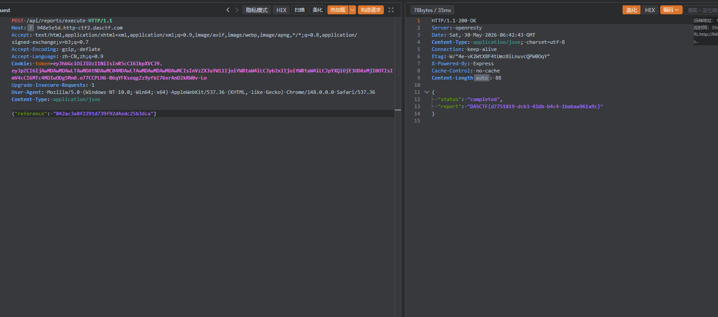
Task: Click the Connection: keep-alive header
Action: pyautogui.click(x=464, y=49)
